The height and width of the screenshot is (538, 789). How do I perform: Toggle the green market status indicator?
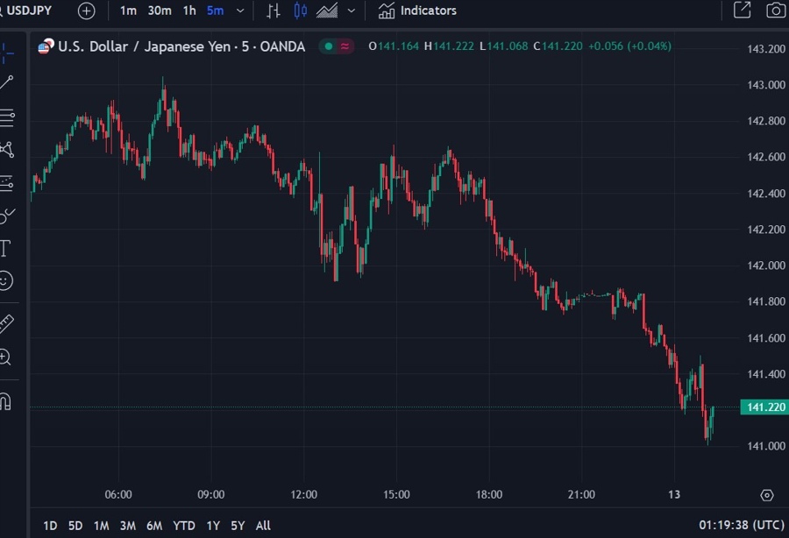(x=329, y=46)
